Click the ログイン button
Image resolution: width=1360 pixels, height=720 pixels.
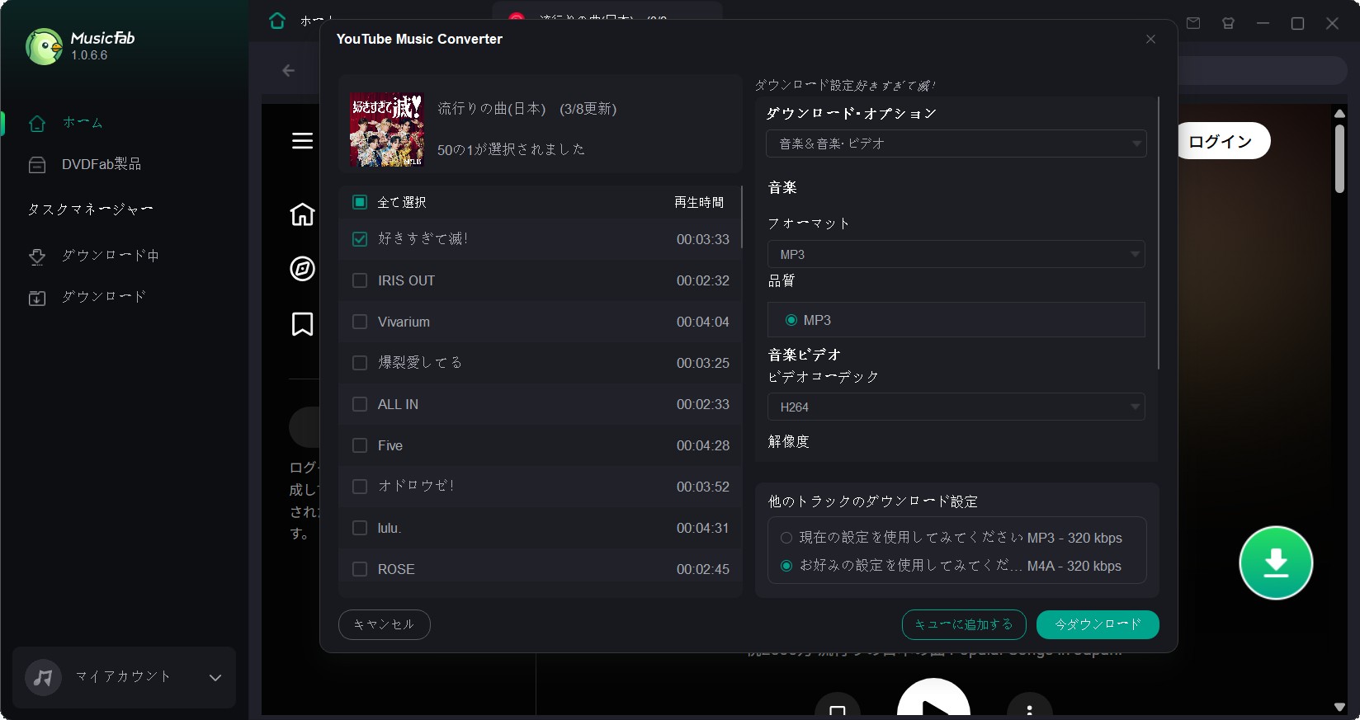(1222, 141)
